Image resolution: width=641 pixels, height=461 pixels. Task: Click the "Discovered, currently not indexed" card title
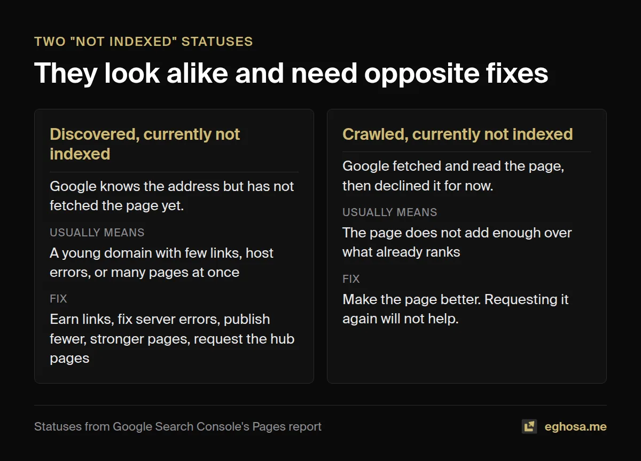[x=145, y=144]
